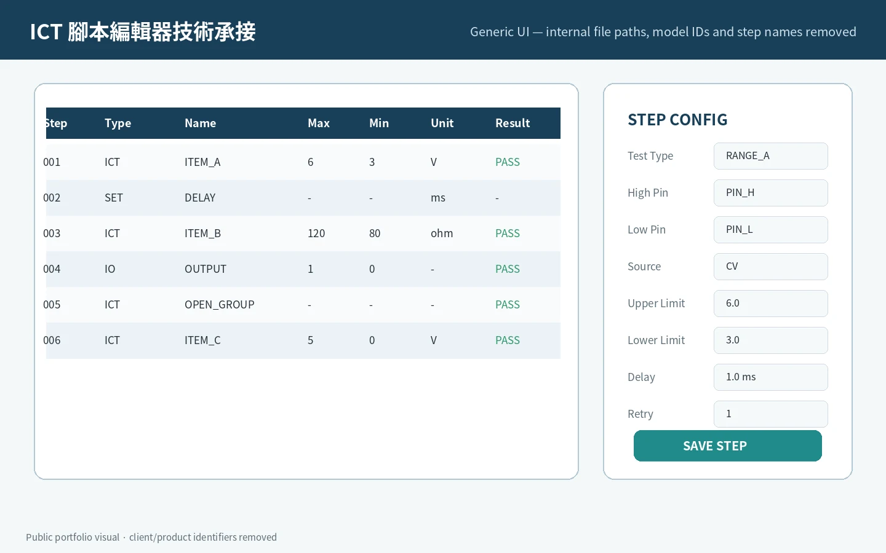Screen dimensions: 886x553
Task: Click the ms unit cell
Action: [x=438, y=198]
